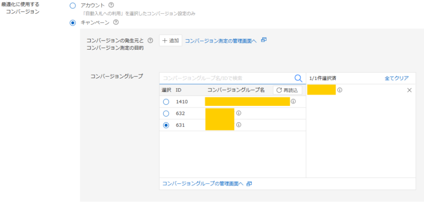This screenshot has width=424, height=203.
Task: Choose the radio button for ID 632
Action: pos(166,113)
